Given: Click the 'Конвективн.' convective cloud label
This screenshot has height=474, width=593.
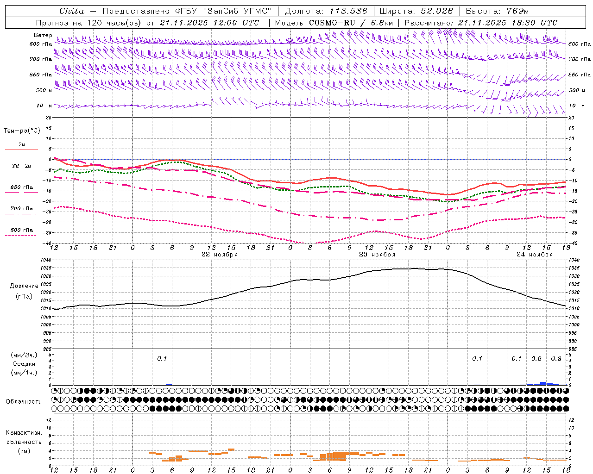Looking at the screenshot, I should pos(24,433).
